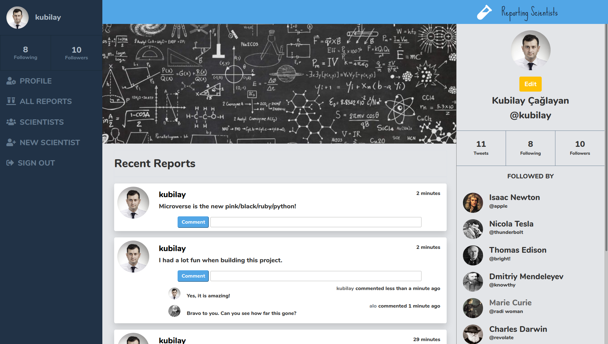This screenshot has width=608, height=344.
Task: Click the New Scientist user-plus icon
Action: tap(11, 142)
